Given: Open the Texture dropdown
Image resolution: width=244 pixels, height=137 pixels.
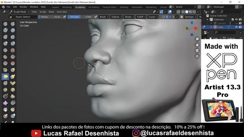Looking at the screenshot, I should click(116, 17).
